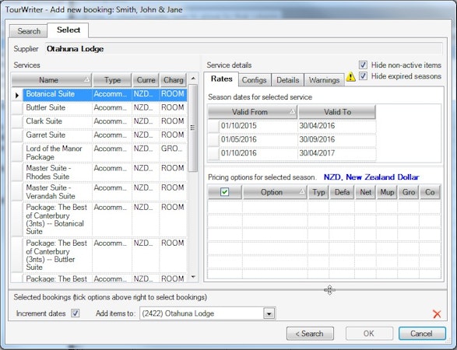Click the yellow warning triangle icon
457x350 pixels.
point(350,77)
